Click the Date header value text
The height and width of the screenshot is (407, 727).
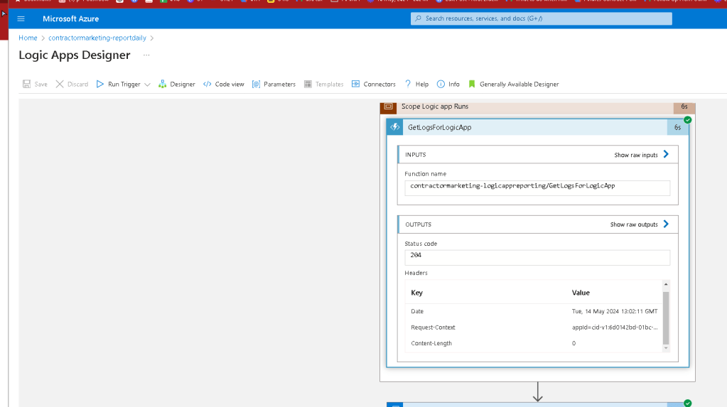(x=614, y=312)
